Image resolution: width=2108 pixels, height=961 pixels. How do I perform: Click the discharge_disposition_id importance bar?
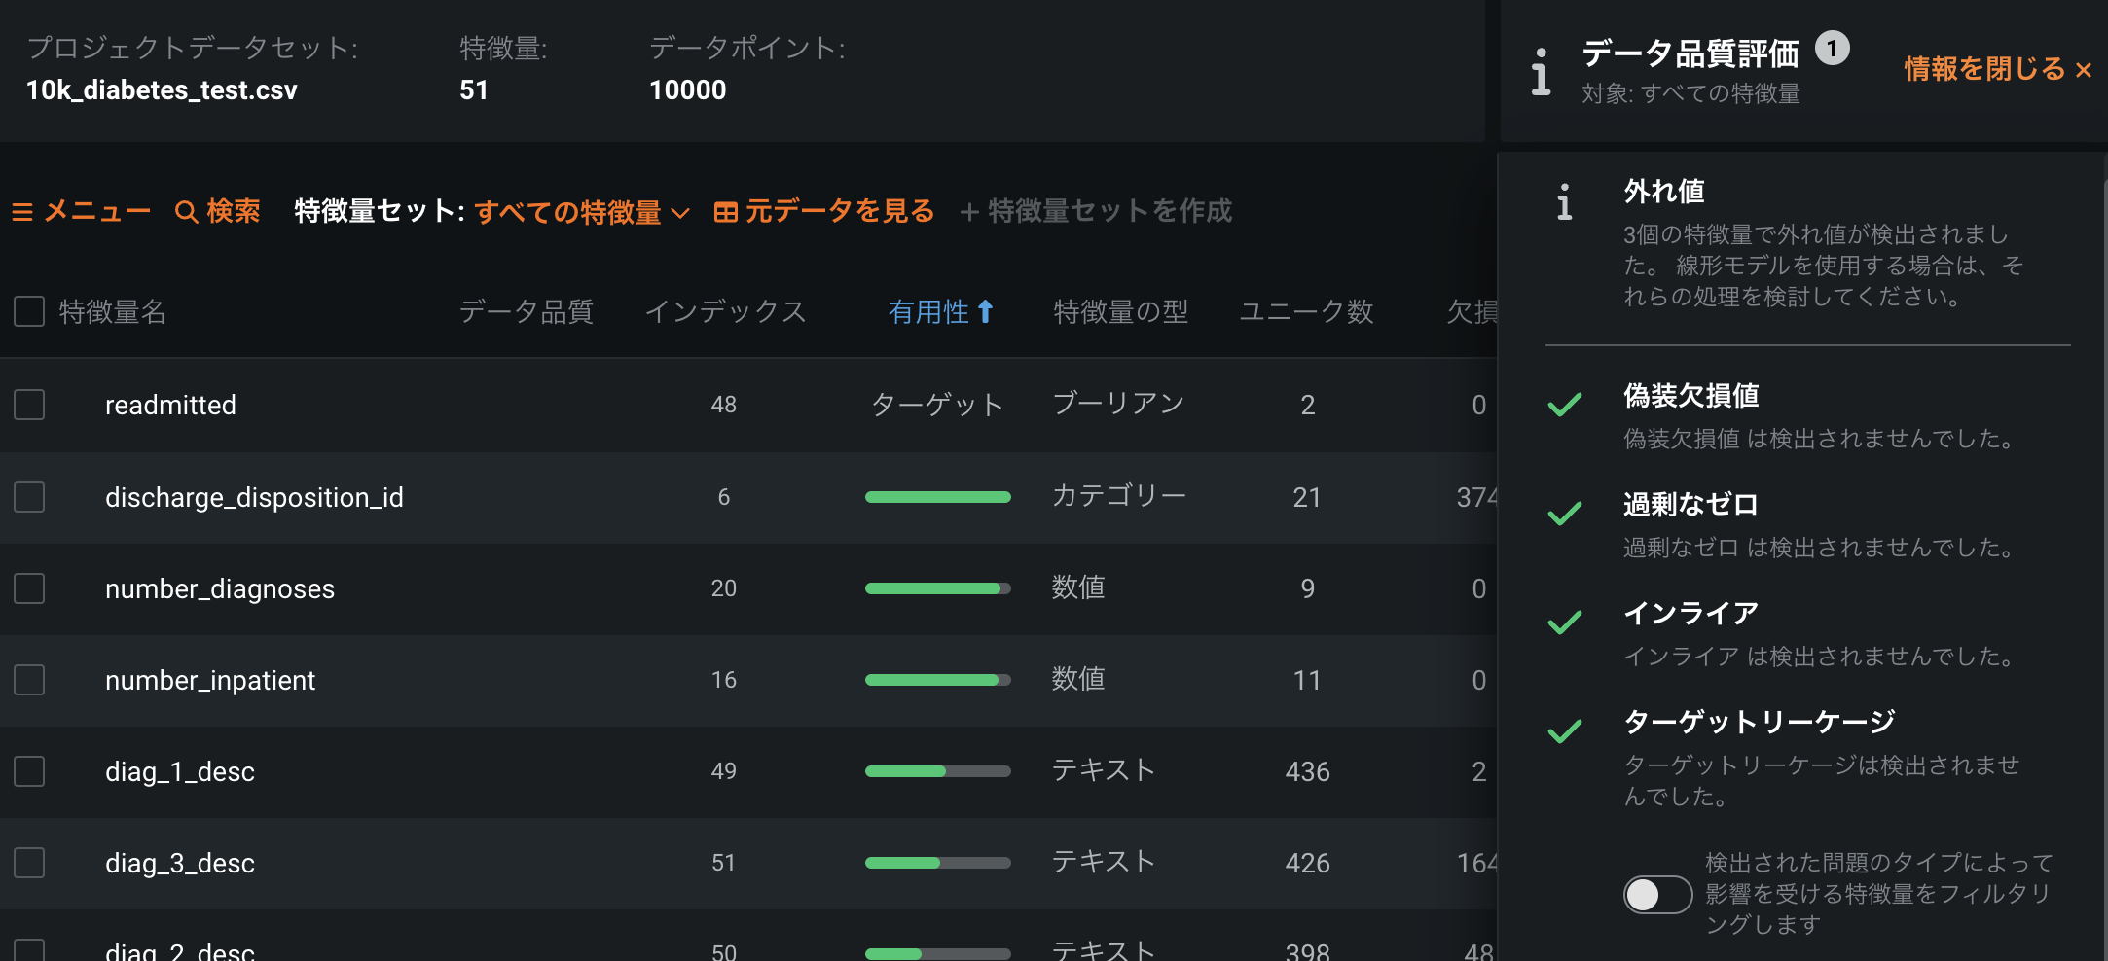click(x=937, y=497)
